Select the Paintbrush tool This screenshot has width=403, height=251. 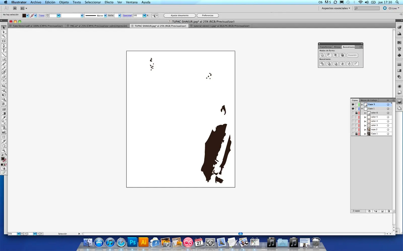(x=4, y=64)
